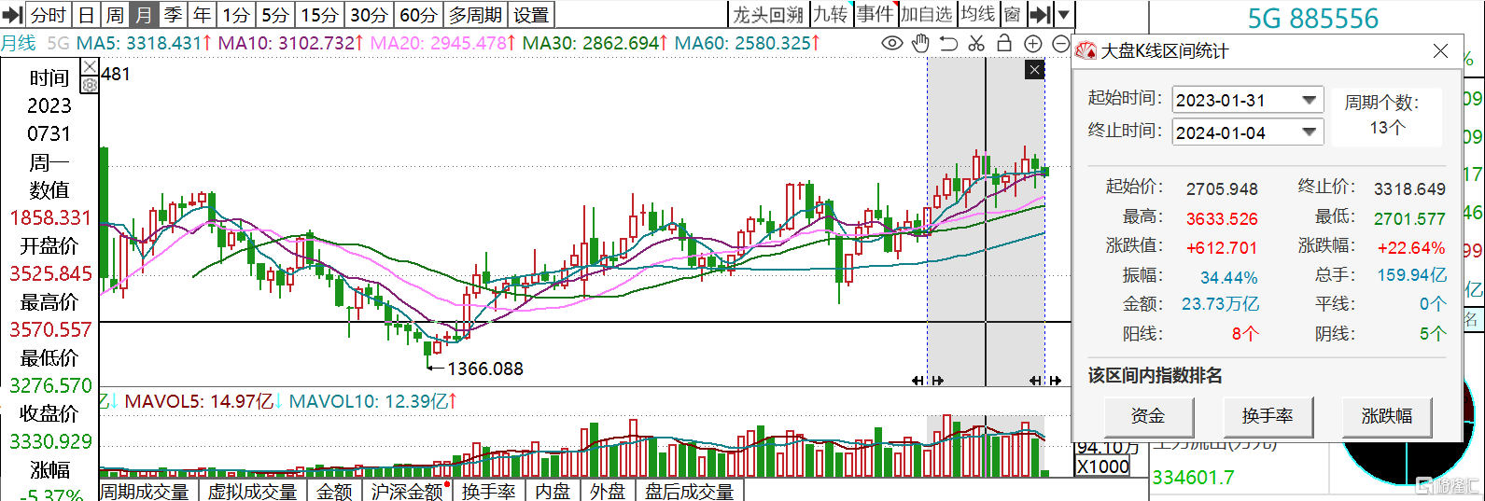Switch to the 季 quarterly period tab
Viewport: 1485px width, 501px height.
[x=174, y=15]
